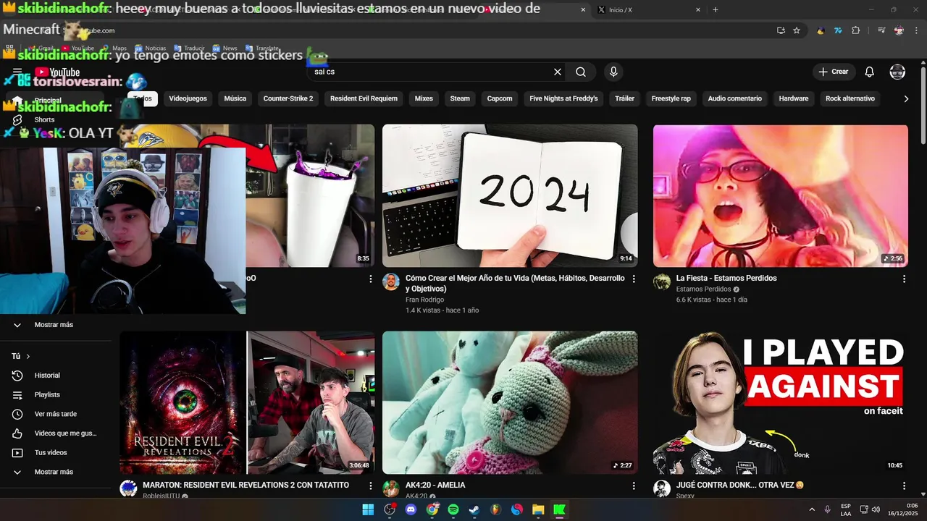Click the thumbs-up icon for liked videos

click(17, 433)
